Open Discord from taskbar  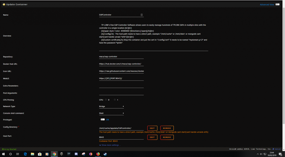click(76, 154)
